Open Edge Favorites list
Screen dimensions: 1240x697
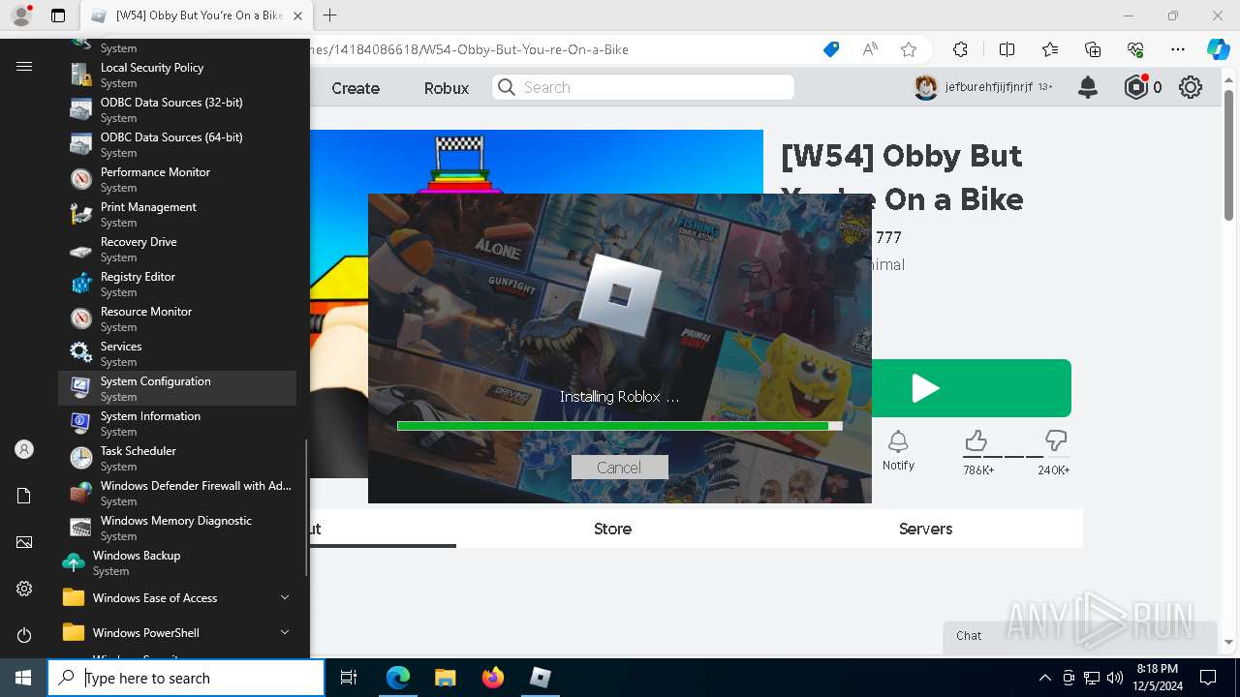1050,49
